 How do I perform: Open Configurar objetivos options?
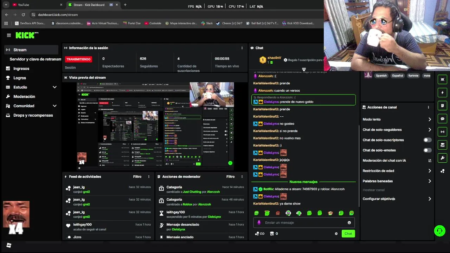click(397, 199)
